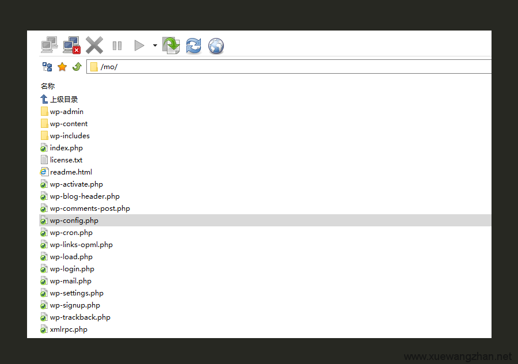
Task: Click the orange star bookmark icon
Action: tap(62, 67)
